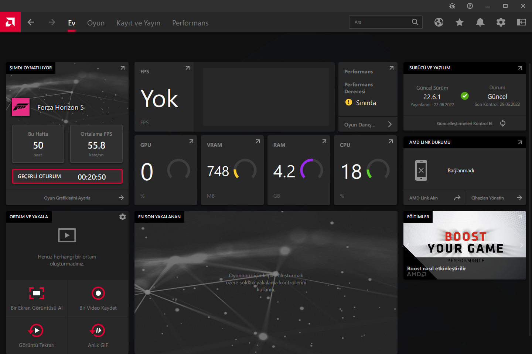Create an Anlık GIF
Screen dimensions: 532x354
click(98, 336)
